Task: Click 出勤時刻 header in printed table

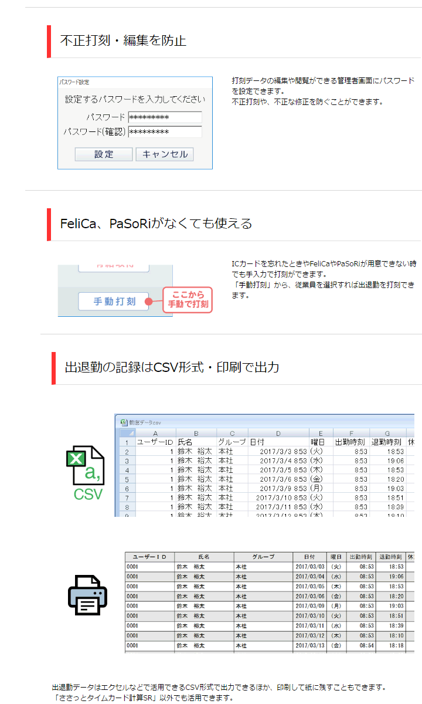Action: [x=360, y=556]
